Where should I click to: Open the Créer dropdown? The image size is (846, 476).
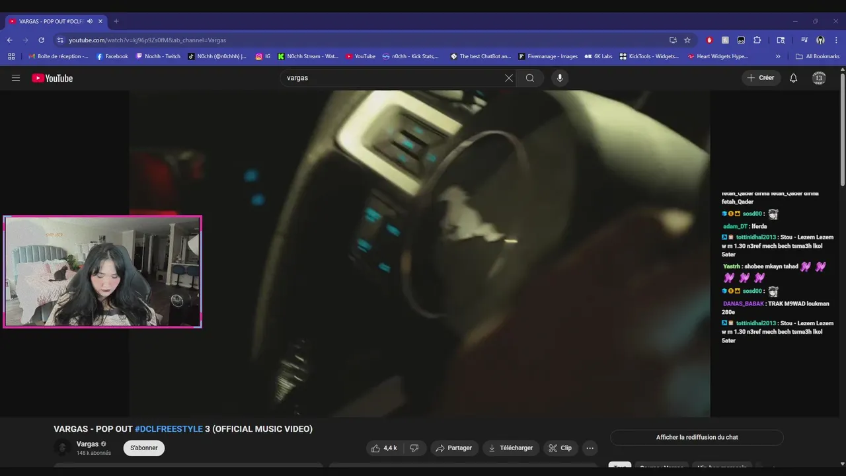click(761, 78)
